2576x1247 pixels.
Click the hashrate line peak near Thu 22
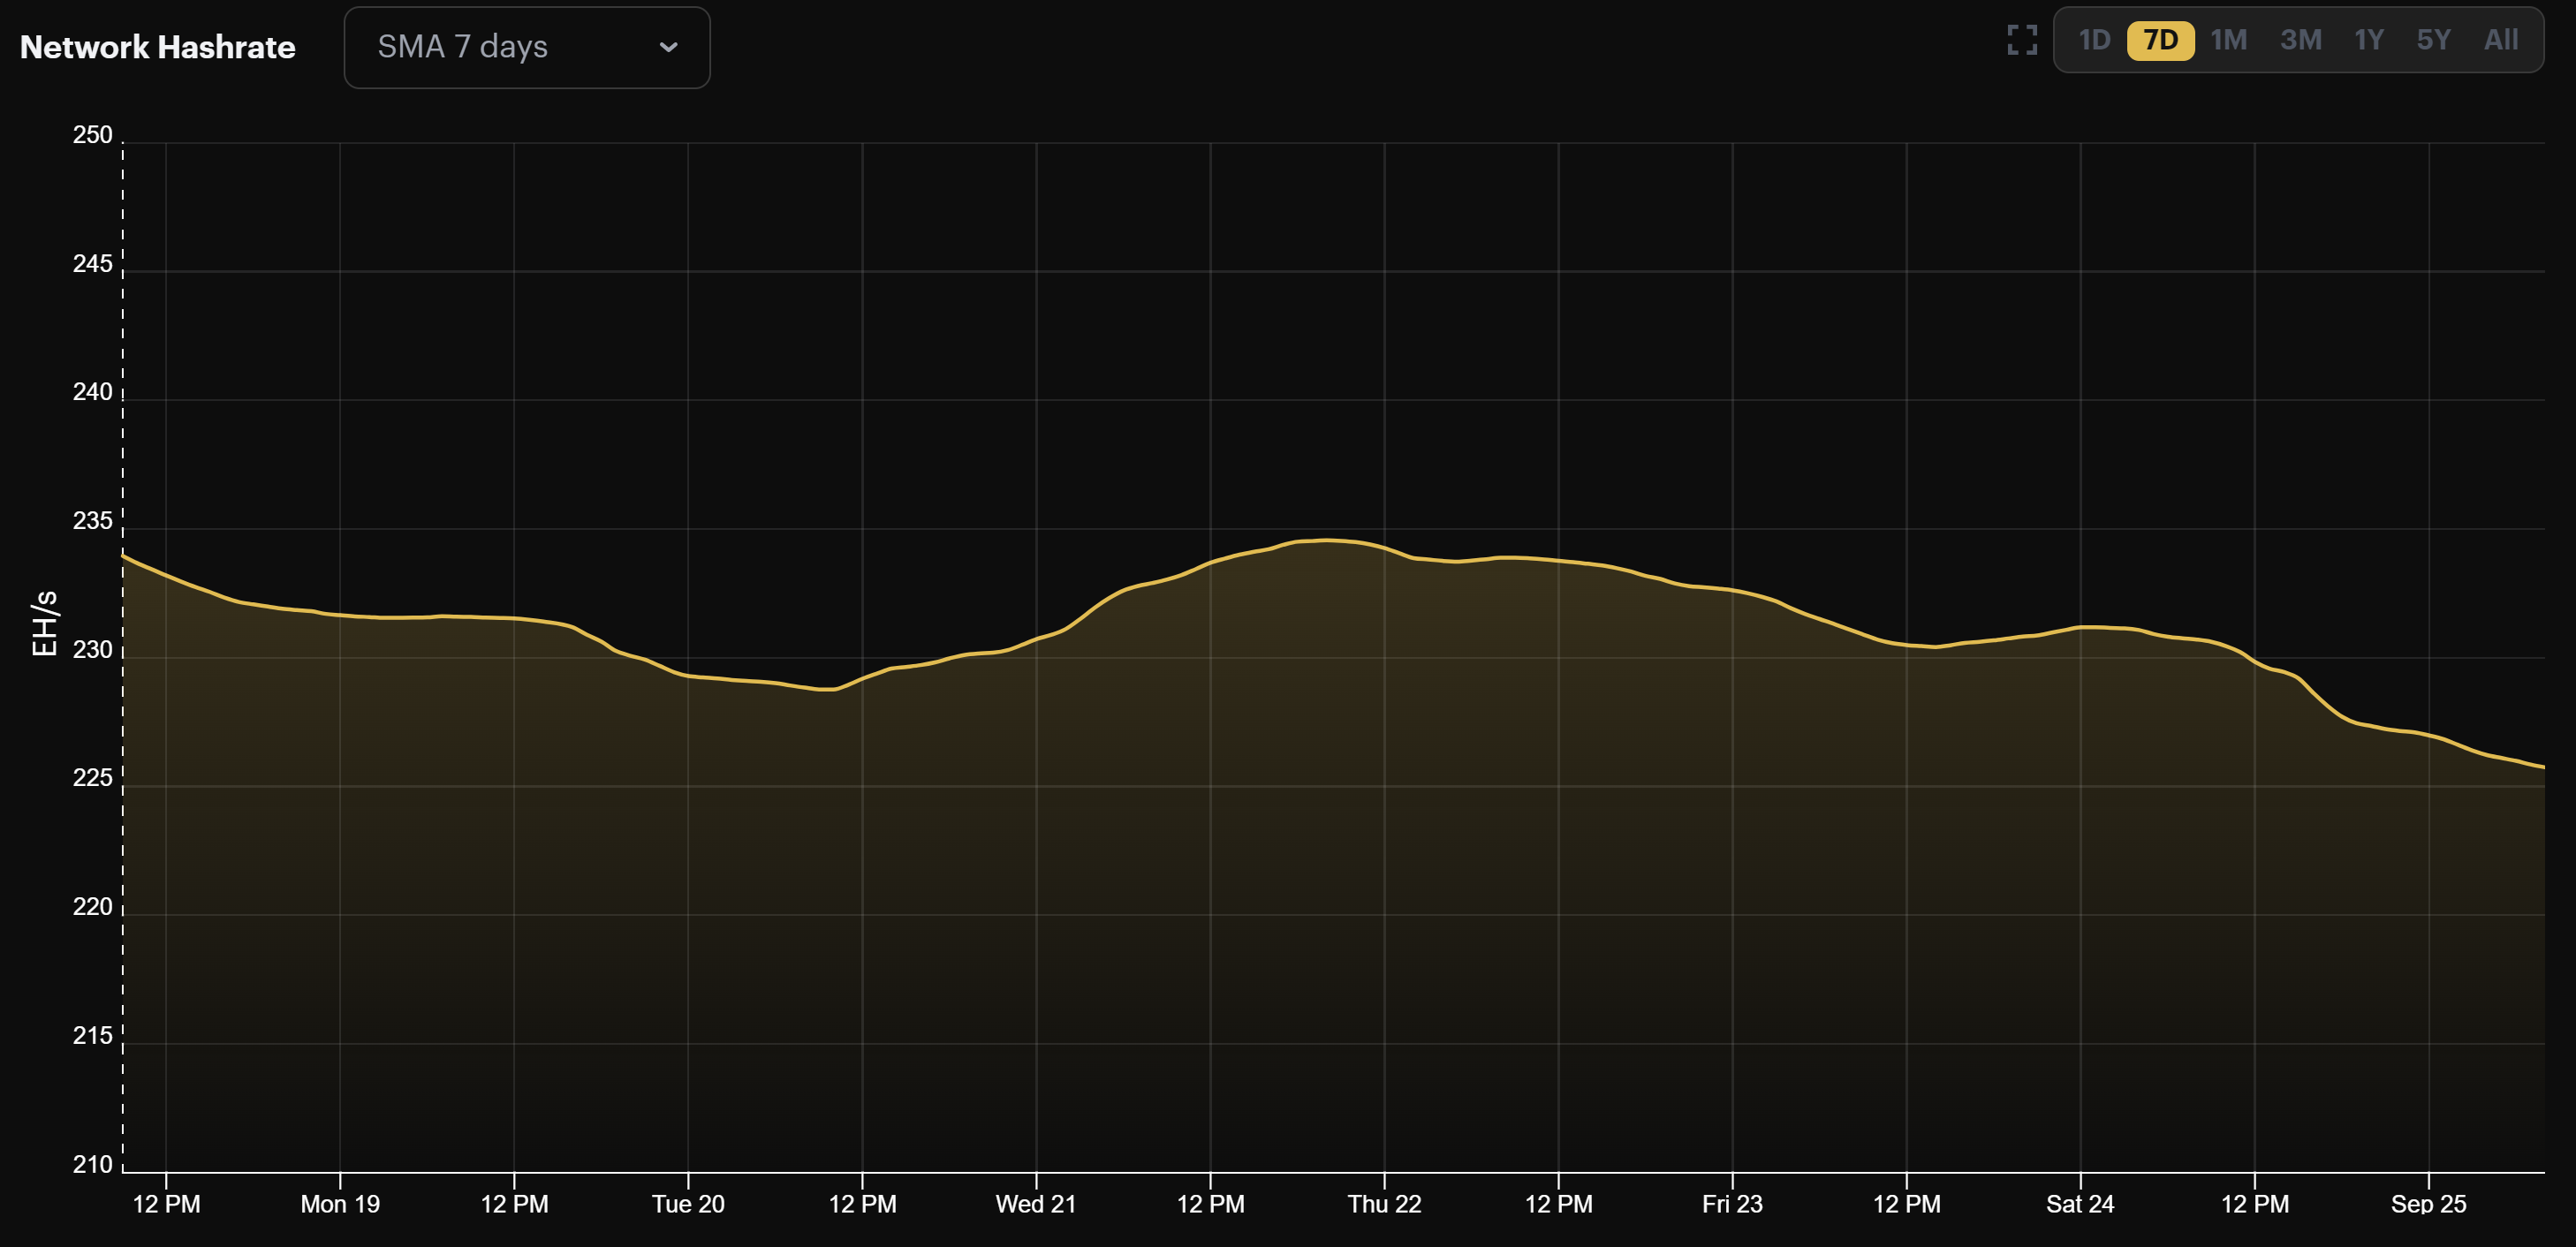point(1326,540)
